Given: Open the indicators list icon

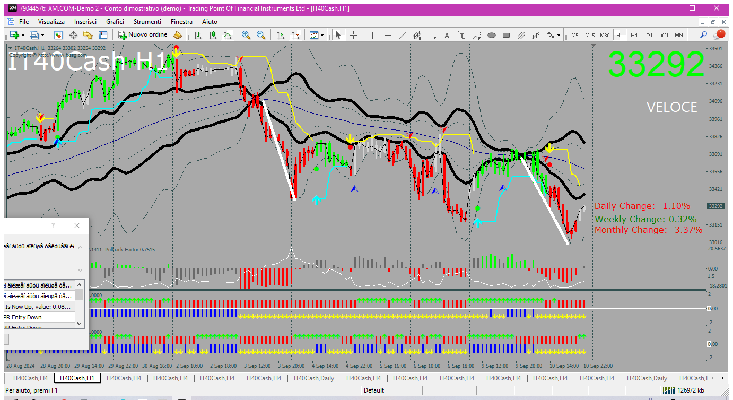Looking at the screenshot, I should coord(315,35).
